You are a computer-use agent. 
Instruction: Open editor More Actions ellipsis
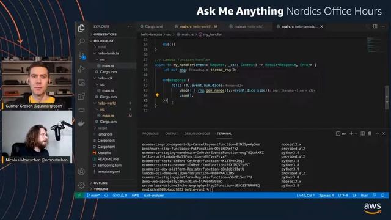(x=383, y=26)
